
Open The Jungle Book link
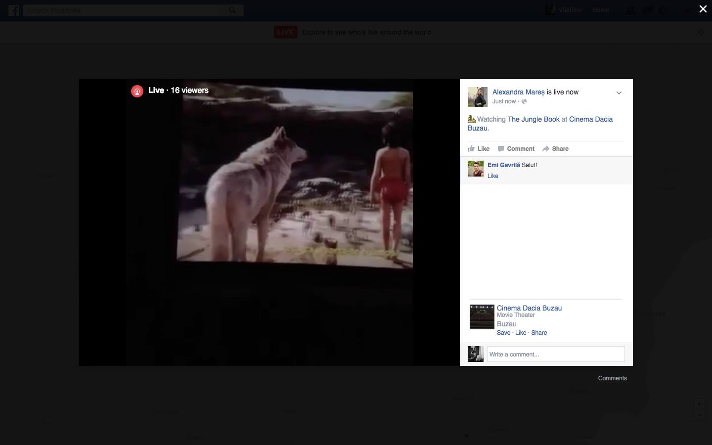(x=534, y=119)
